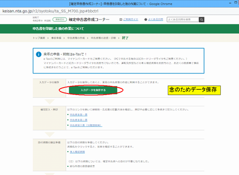Open the ご利用ガイド link
The height and width of the screenshot is (175, 239).
(130, 20)
